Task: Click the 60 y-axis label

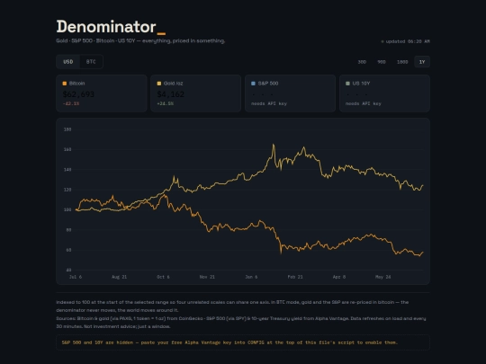Action: tap(68, 250)
